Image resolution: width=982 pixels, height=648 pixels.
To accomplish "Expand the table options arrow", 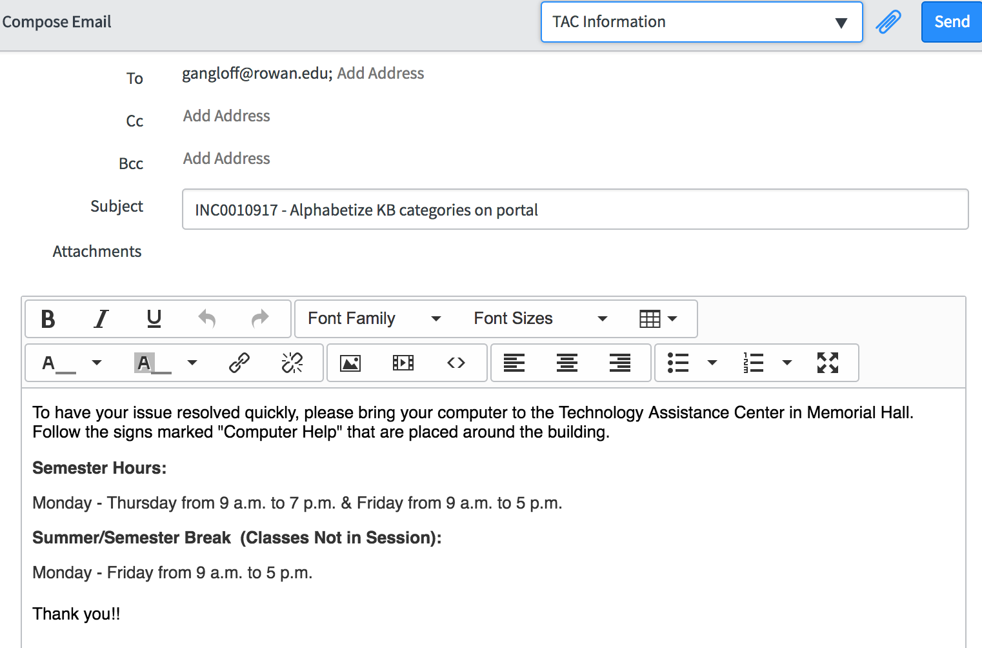I will pos(672,319).
